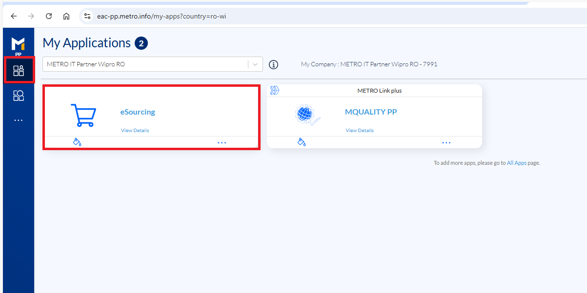
Task: Open company dropdown METRO IT Partner Wipro RO
Action: point(153,64)
